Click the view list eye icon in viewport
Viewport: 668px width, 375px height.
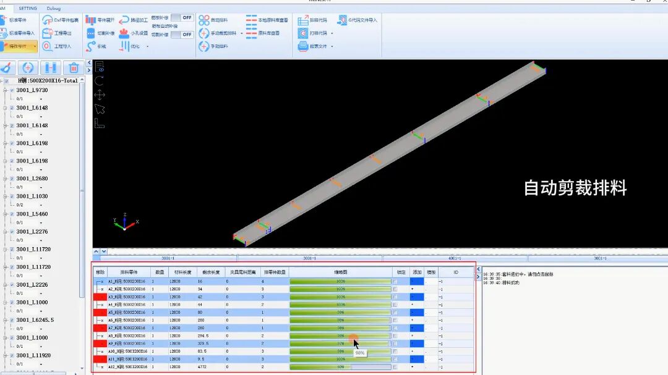tap(99, 67)
